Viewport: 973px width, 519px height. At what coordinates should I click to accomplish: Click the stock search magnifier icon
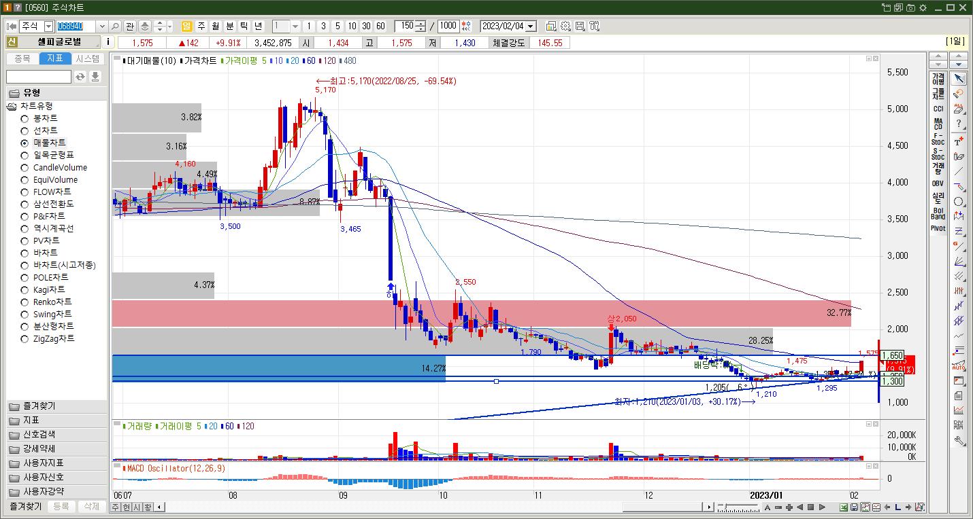(115, 26)
